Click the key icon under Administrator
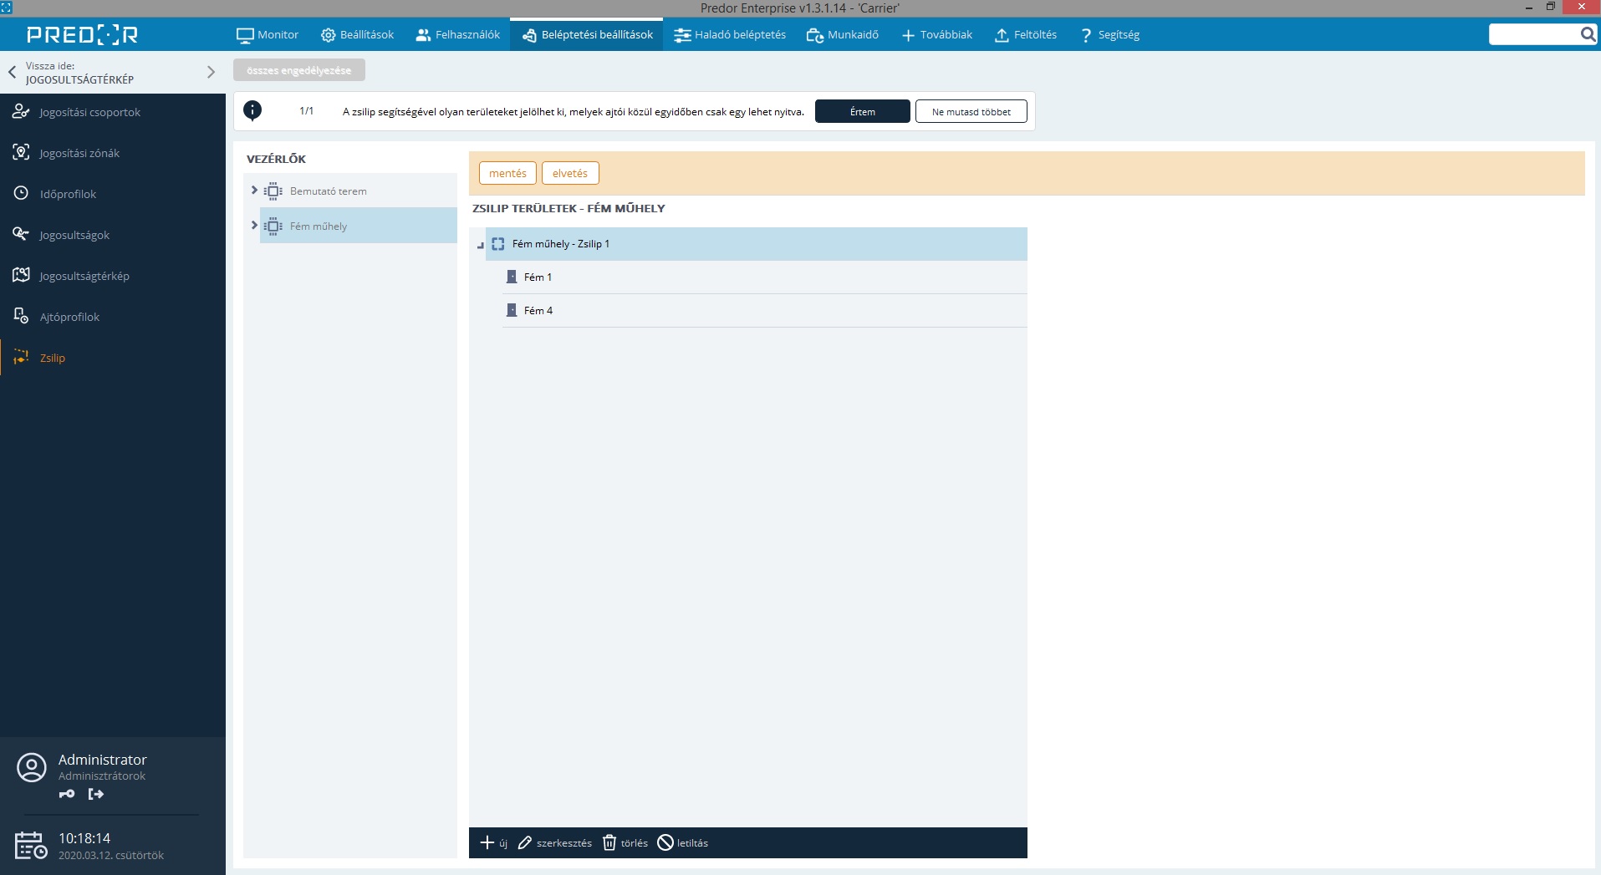This screenshot has height=875, width=1601. click(67, 794)
